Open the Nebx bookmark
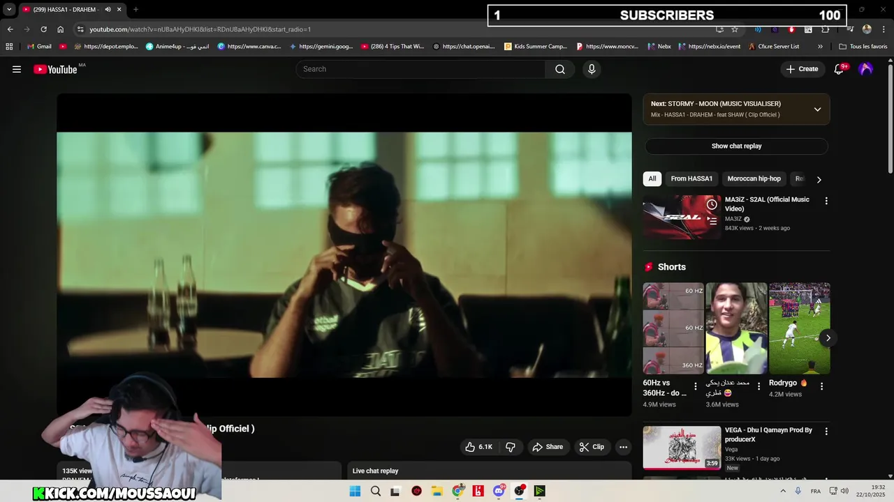This screenshot has height=502, width=894. pyautogui.click(x=659, y=47)
